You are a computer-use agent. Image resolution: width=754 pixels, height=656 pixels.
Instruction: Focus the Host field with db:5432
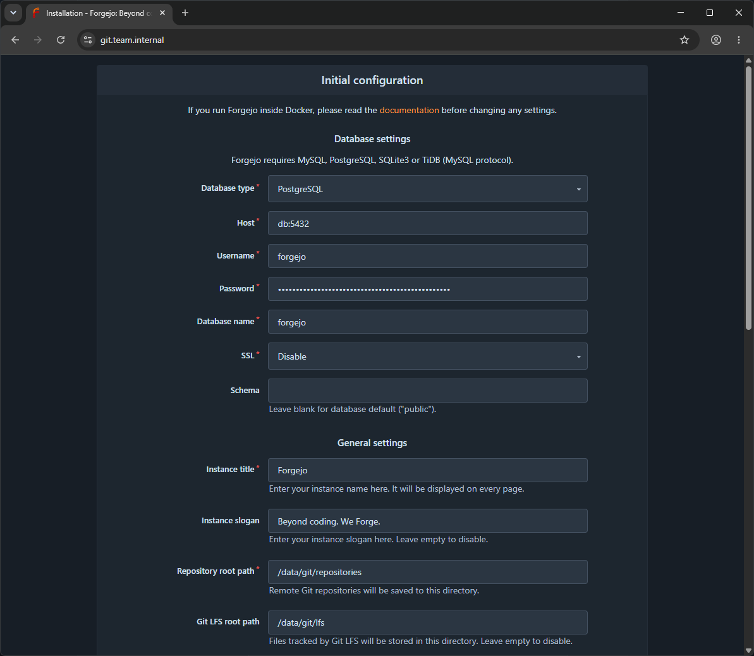pyautogui.click(x=427, y=223)
